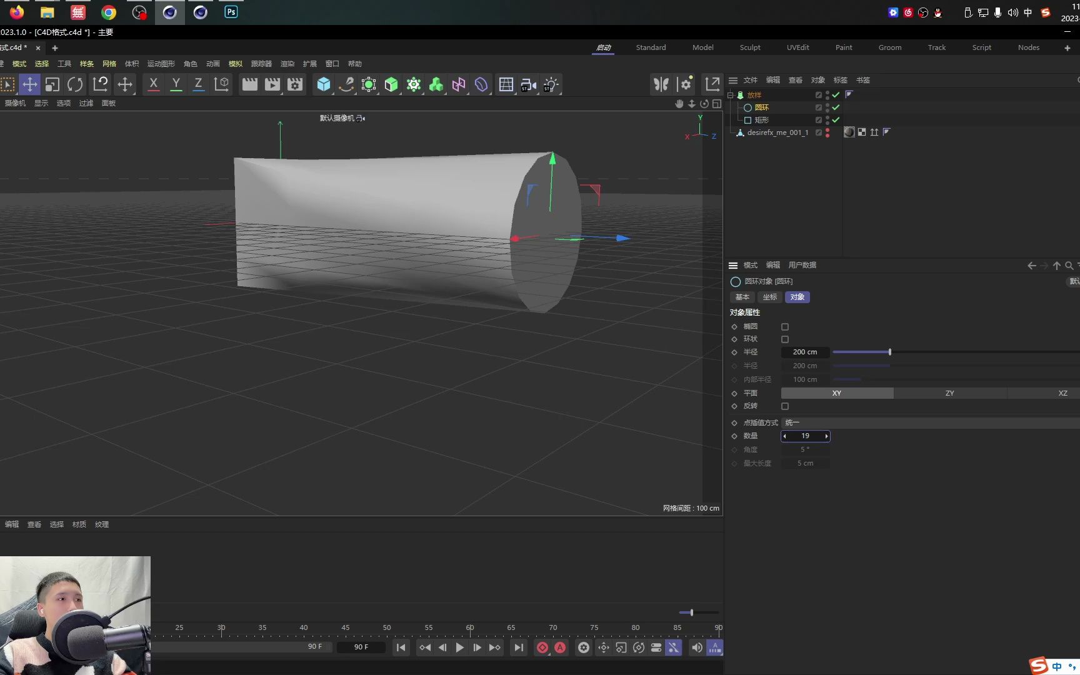1080x675 pixels.
Task: Click the Spline Pen icon
Action: pos(346,84)
